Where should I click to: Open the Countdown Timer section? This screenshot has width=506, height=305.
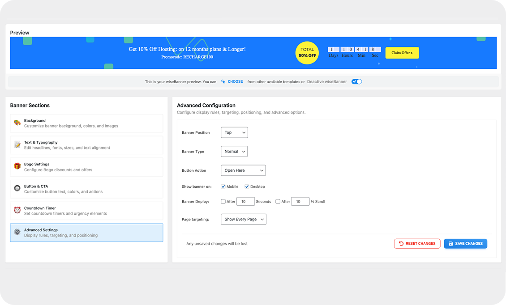pos(86,211)
